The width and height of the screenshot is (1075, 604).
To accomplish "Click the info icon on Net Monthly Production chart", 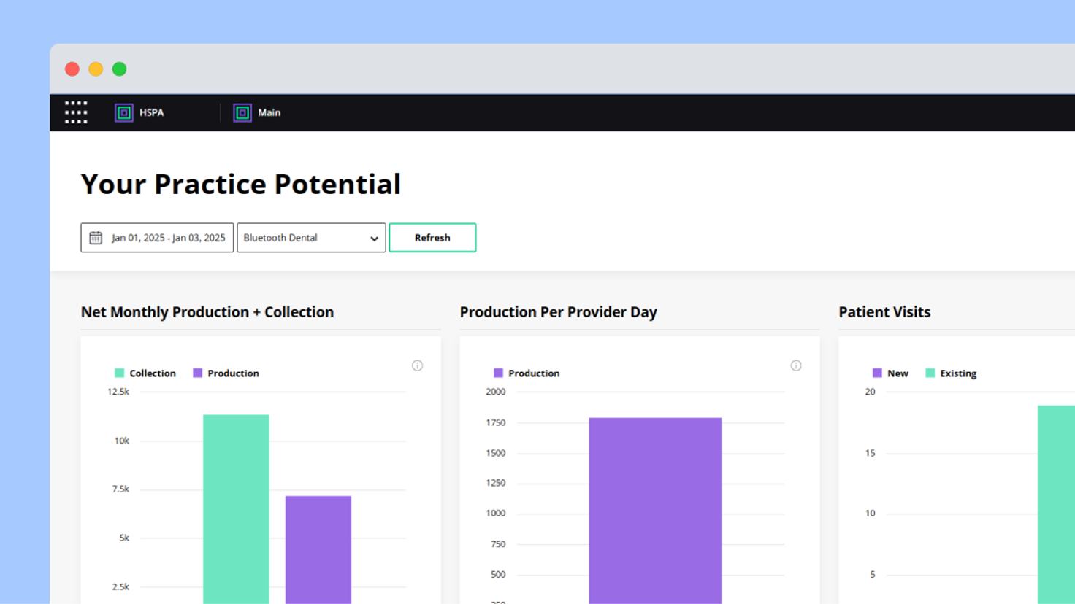I will [418, 365].
